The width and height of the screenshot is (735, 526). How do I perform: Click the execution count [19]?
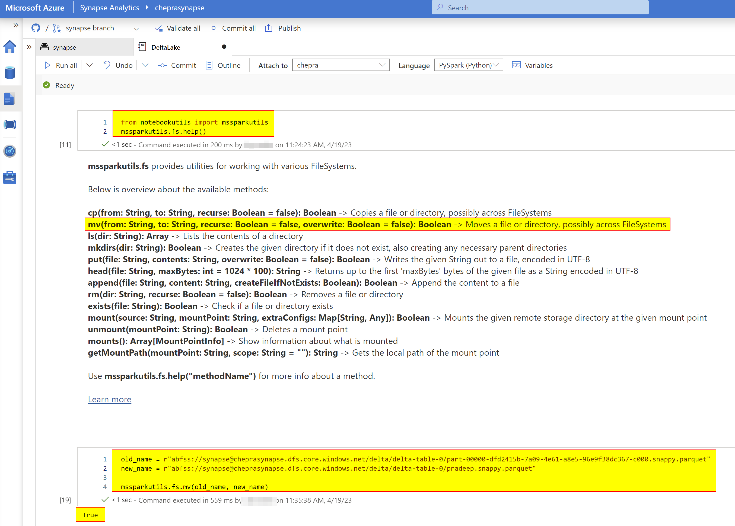[x=65, y=500]
